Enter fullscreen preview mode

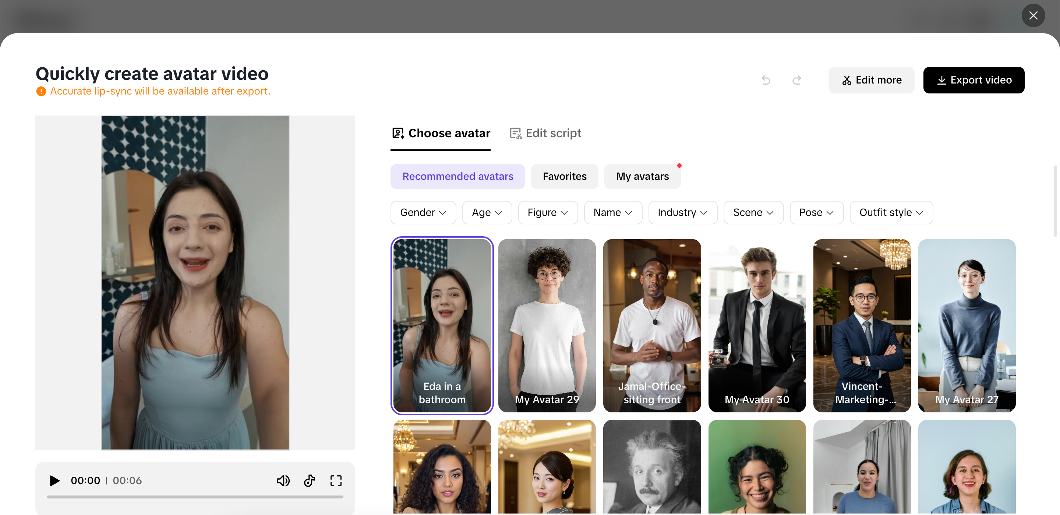click(x=336, y=480)
